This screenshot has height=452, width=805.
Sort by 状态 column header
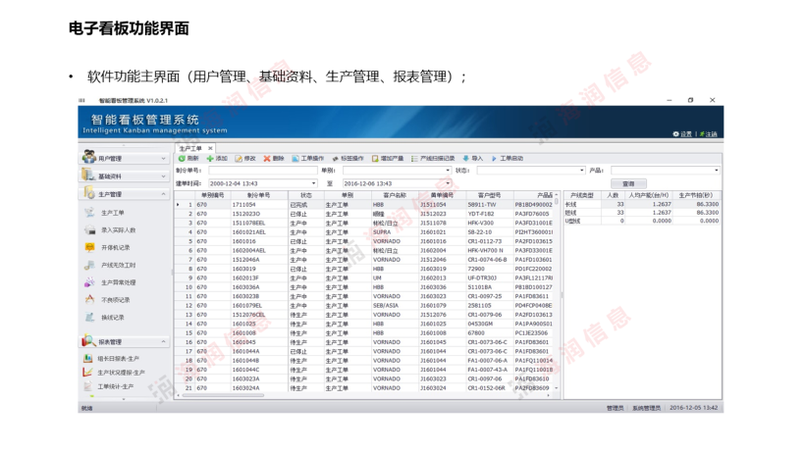click(306, 195)
